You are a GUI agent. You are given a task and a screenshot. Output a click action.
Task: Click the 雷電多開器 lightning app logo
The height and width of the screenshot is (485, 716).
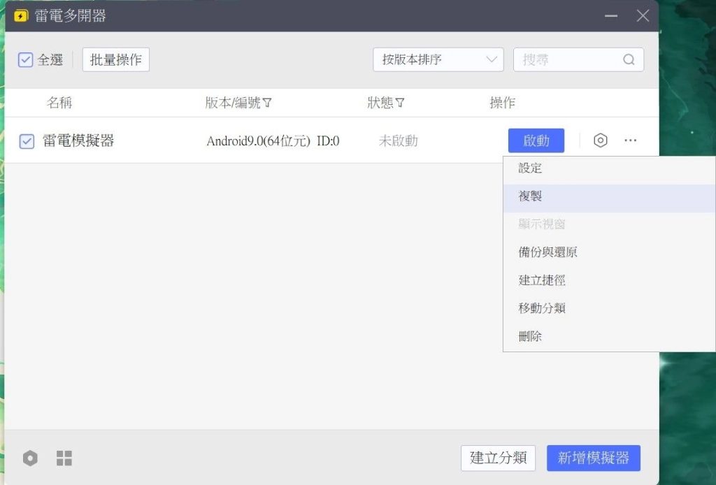tap(21, 15)
